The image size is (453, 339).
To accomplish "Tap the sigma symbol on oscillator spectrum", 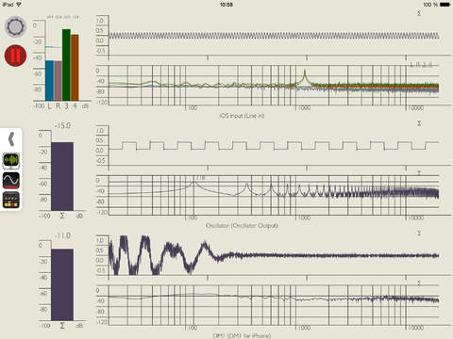I will click(x=419, y=173).
